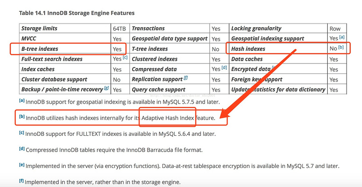Select the 64TB storage limit value
362x187 pixels.
(x=119, y=29)
